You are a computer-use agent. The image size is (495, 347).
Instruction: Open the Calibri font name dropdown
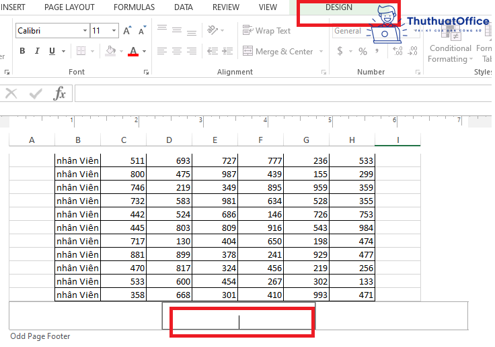(x=85, y=31)
